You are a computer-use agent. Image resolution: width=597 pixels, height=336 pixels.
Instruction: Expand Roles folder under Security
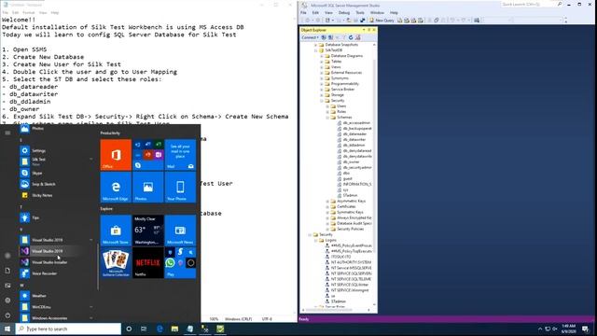point(327,112)
